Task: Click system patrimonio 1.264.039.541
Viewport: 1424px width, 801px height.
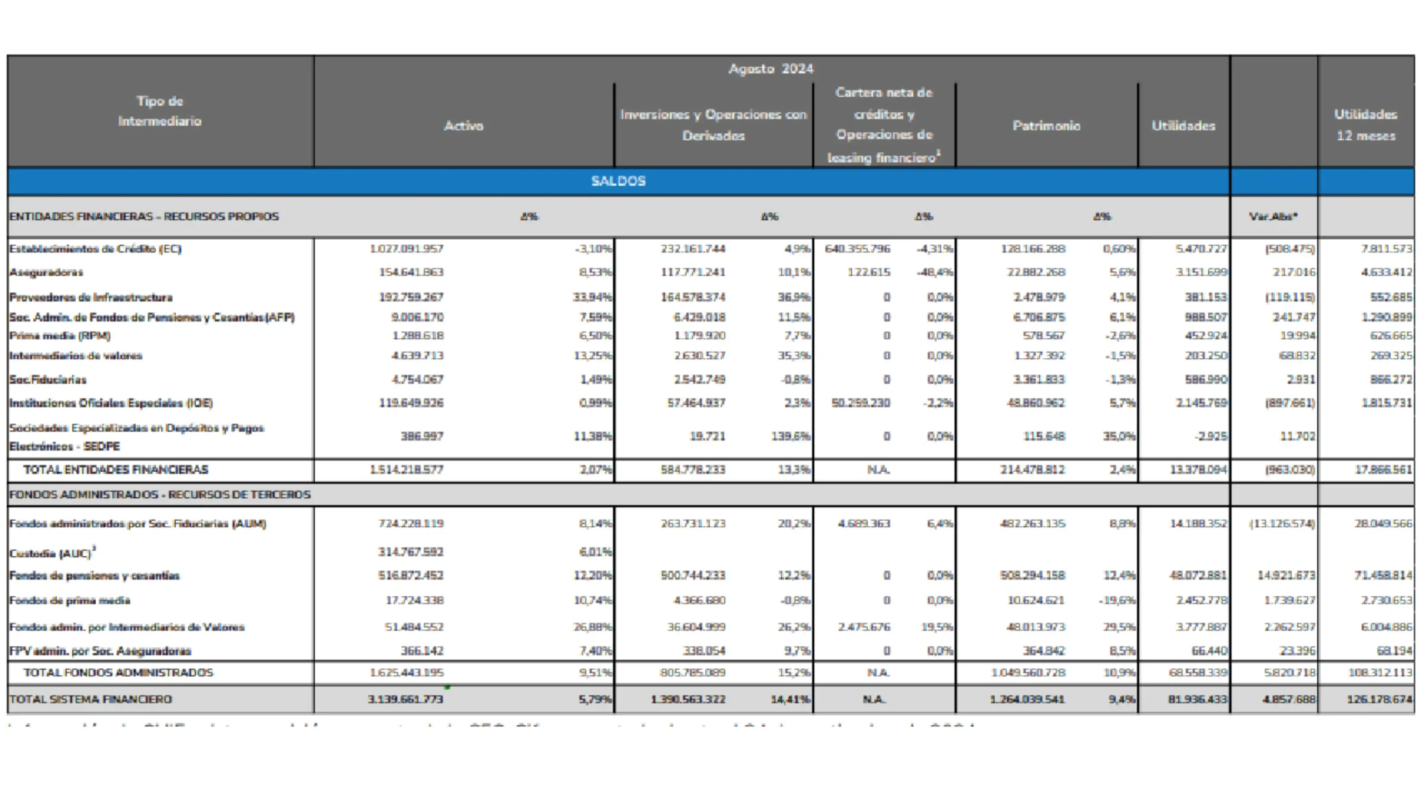Action: point(1027,699)
